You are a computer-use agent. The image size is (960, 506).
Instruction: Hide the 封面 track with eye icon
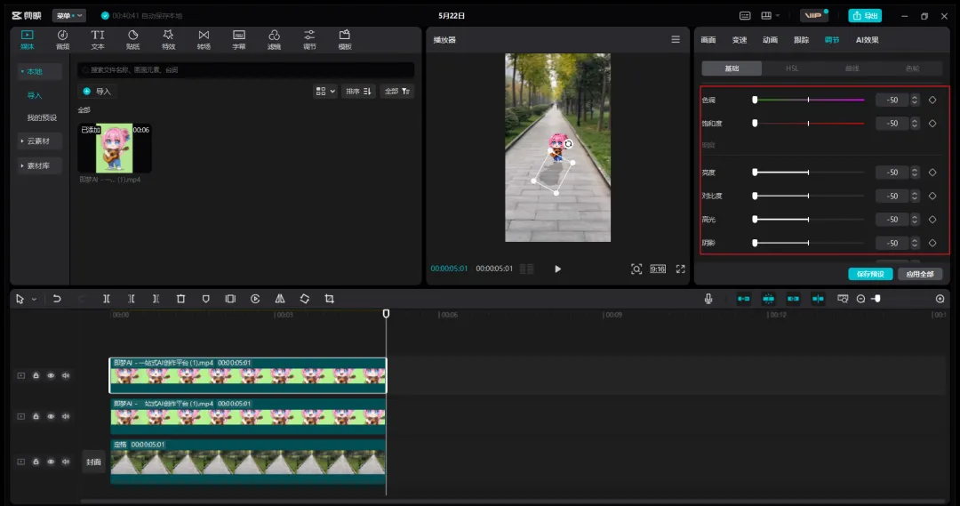coord(51,462)
